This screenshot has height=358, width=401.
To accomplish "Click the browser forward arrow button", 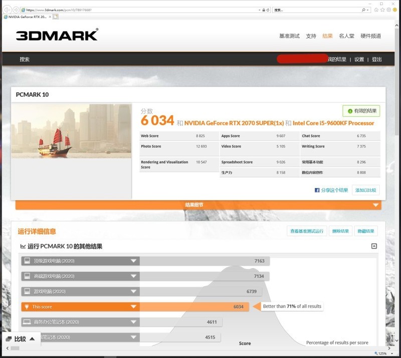I will pyautogui.click(x=16, y=10).
